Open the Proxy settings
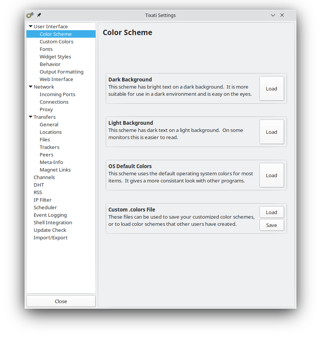 tap(46, 109)
